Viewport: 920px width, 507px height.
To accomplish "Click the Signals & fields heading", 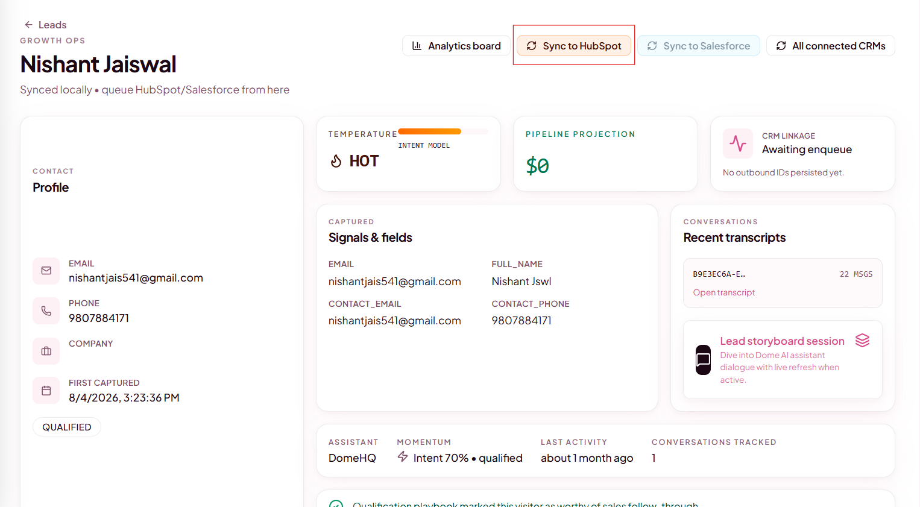I will click(370, 238).
